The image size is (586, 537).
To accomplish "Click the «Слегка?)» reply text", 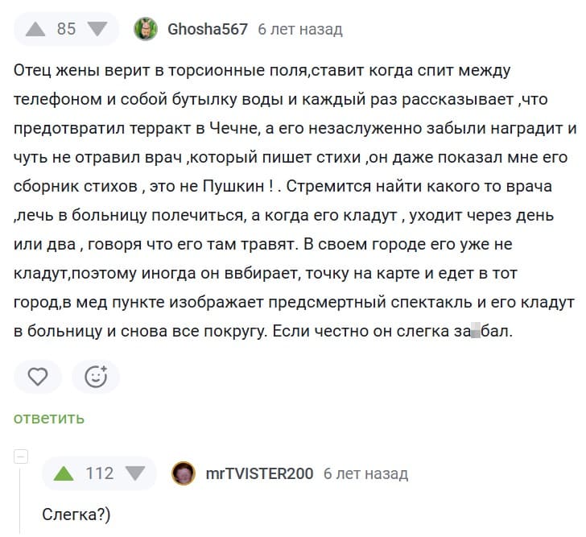I will point(76,514).
